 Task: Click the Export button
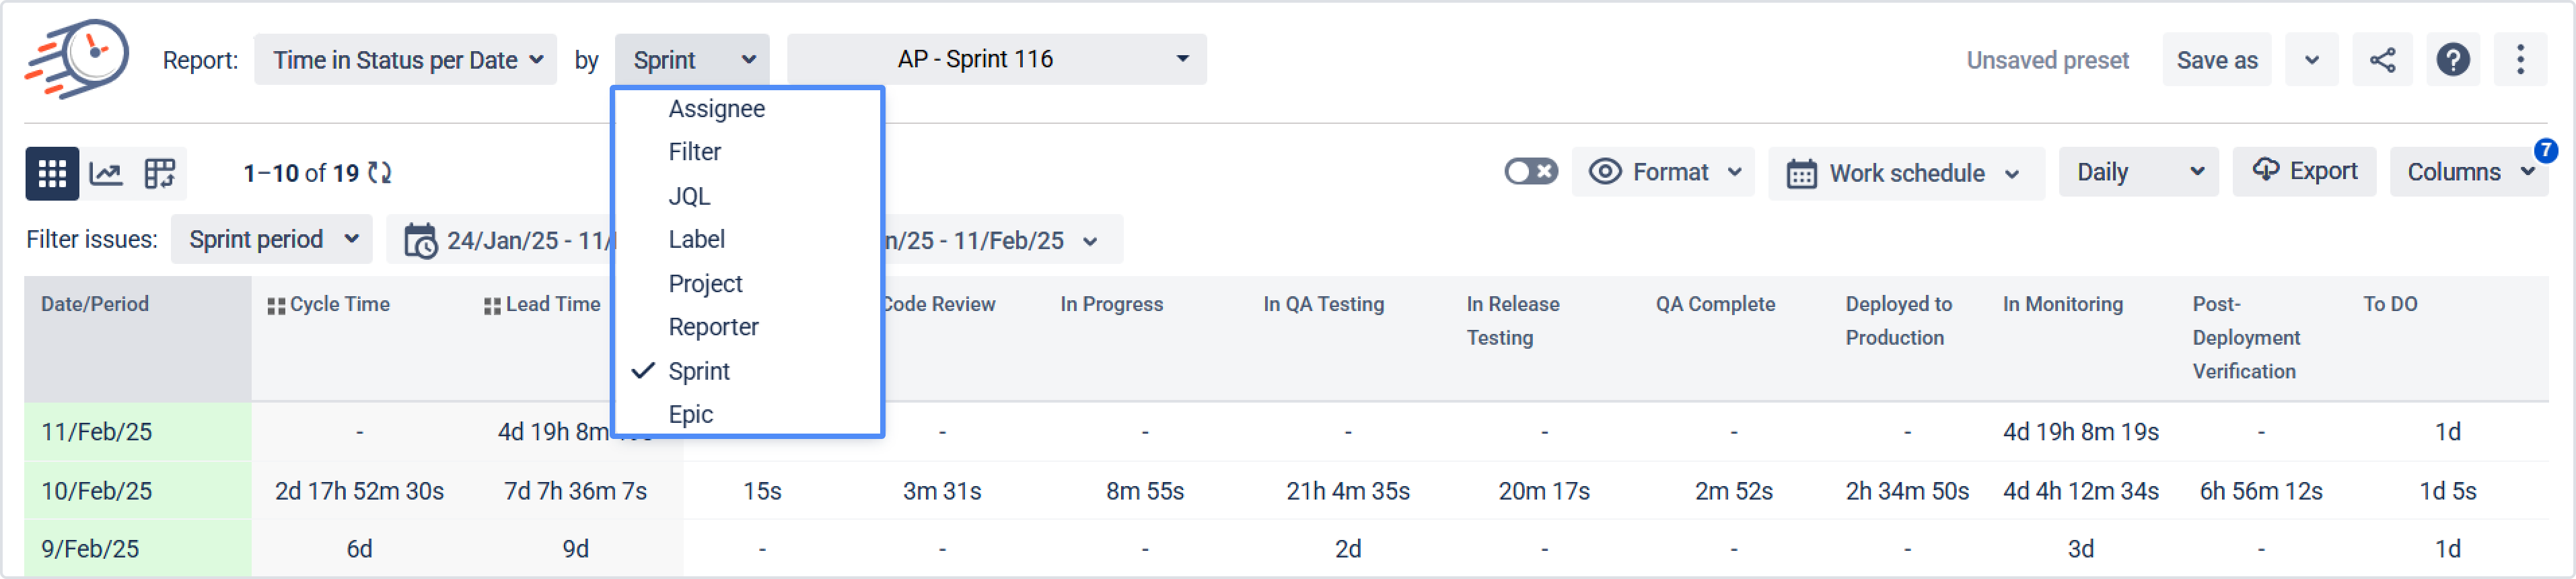2304,171
